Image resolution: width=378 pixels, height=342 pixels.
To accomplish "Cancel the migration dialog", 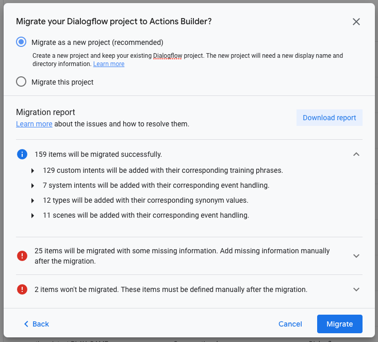I will (290, 324).
